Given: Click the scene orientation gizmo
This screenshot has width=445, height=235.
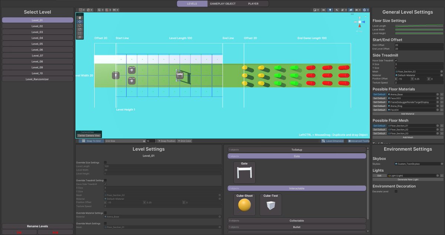Looking at the screenshot, I should click(x=359, y=22).
